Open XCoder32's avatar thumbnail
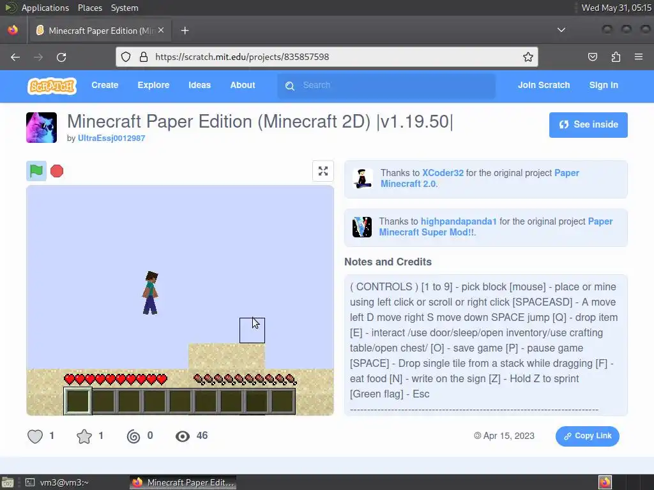This screenshot has height=490, width=654. click(362, 179)
